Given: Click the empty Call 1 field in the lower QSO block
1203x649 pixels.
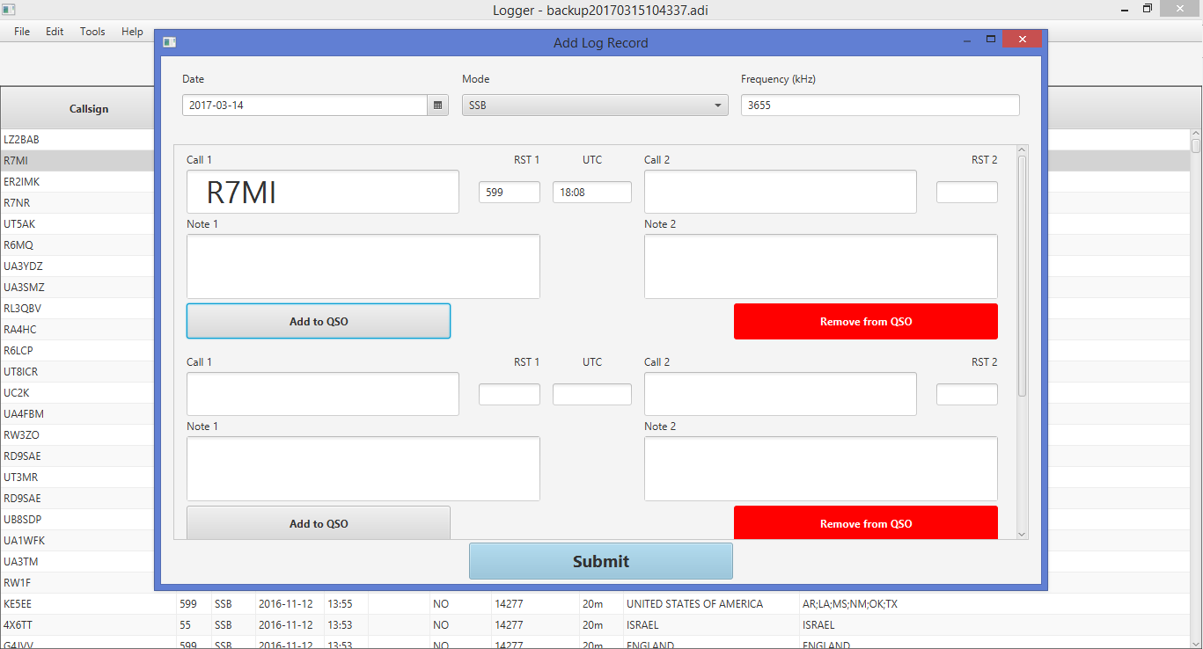Looking at the screenshot, I should pos(323,394).
